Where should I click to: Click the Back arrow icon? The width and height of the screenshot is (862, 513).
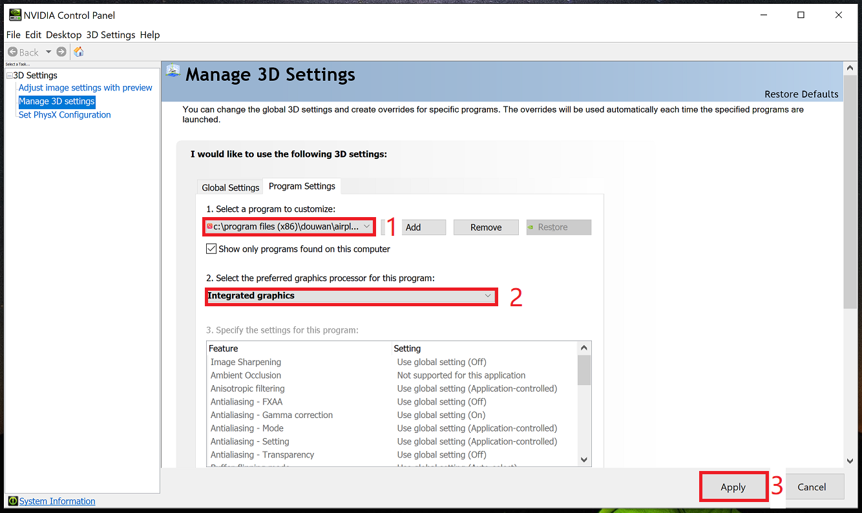tap(13, 52)
